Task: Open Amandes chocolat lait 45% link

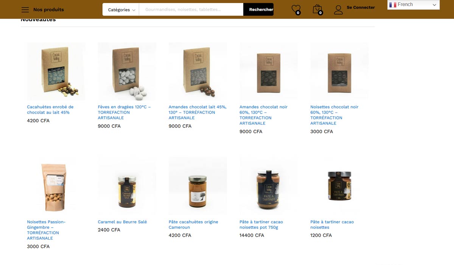Action: coord(197,112)
